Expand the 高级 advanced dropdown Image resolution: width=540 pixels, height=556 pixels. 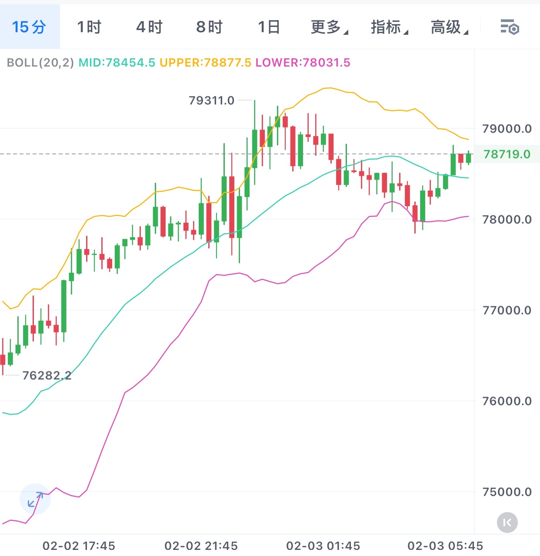coord(449,27)
